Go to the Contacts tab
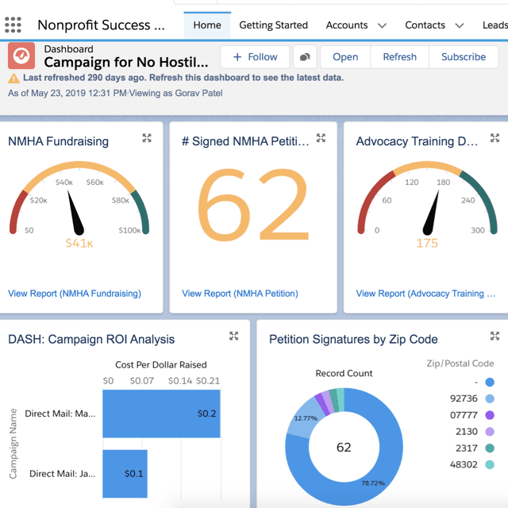 [425, 25]
